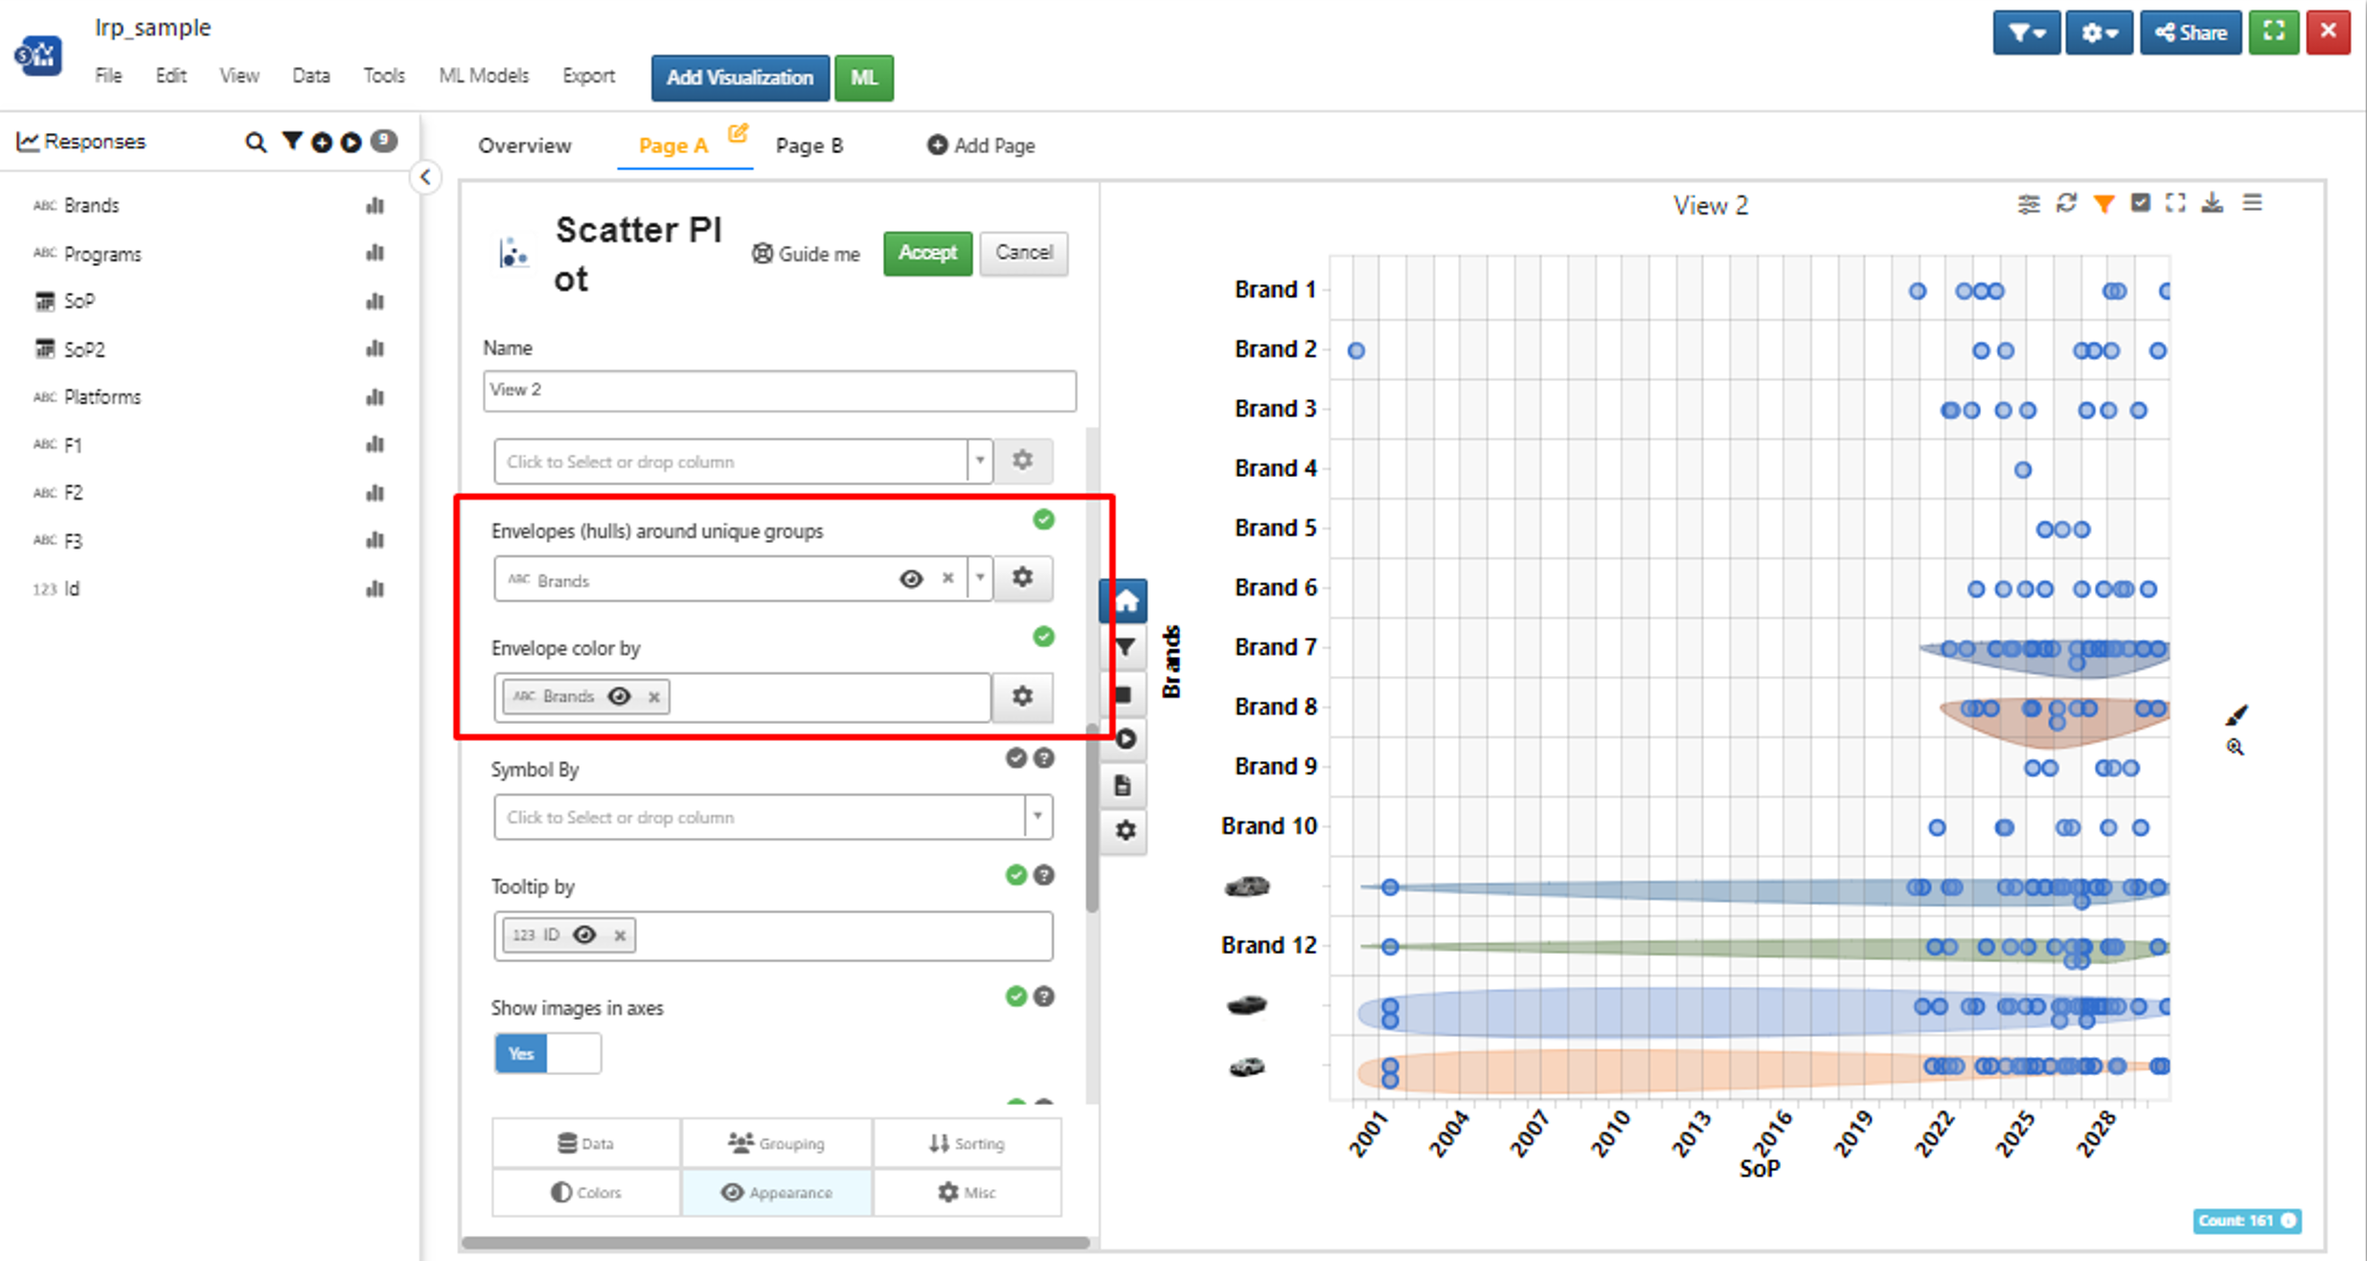Click the brush tool icon right of chart

click(2237, 714)
